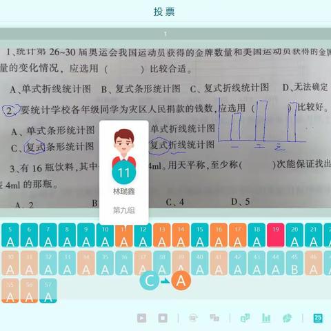Click the play button in bottom toolbar

pyautogui.click(x=141, y=318)
